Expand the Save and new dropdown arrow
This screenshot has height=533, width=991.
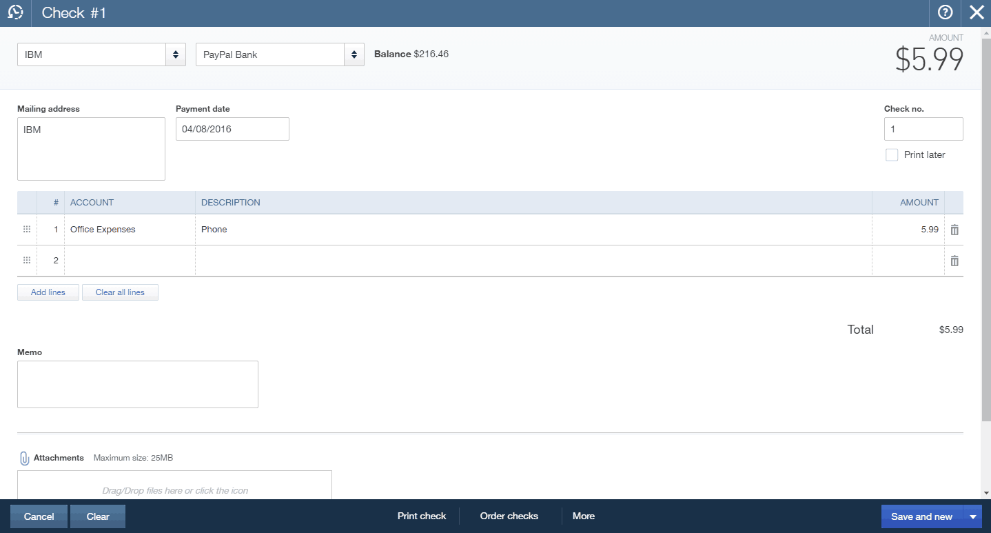[x=973, y=516]
